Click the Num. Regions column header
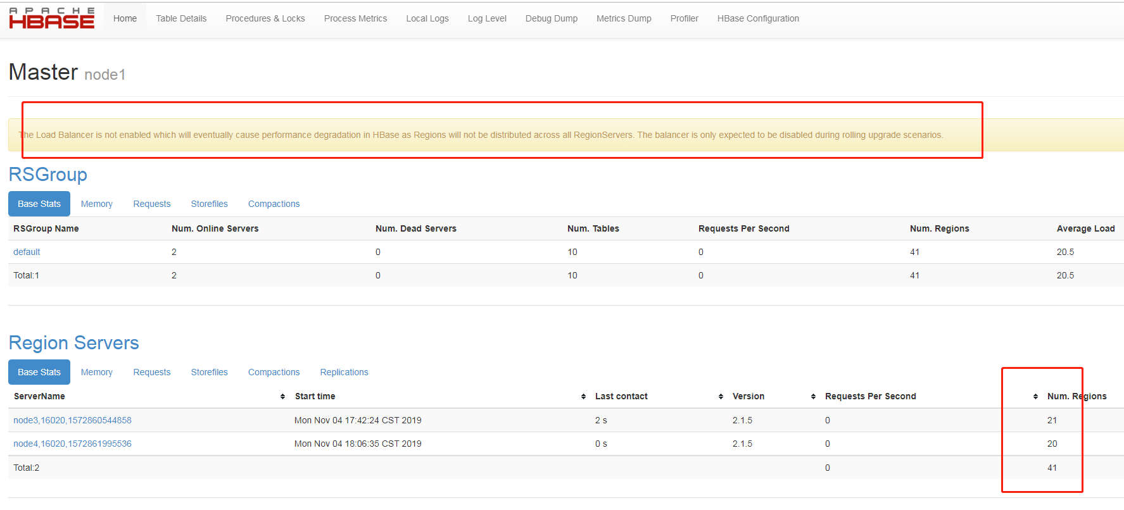This screenshot has height=510, width=1124. point(1077,396)
